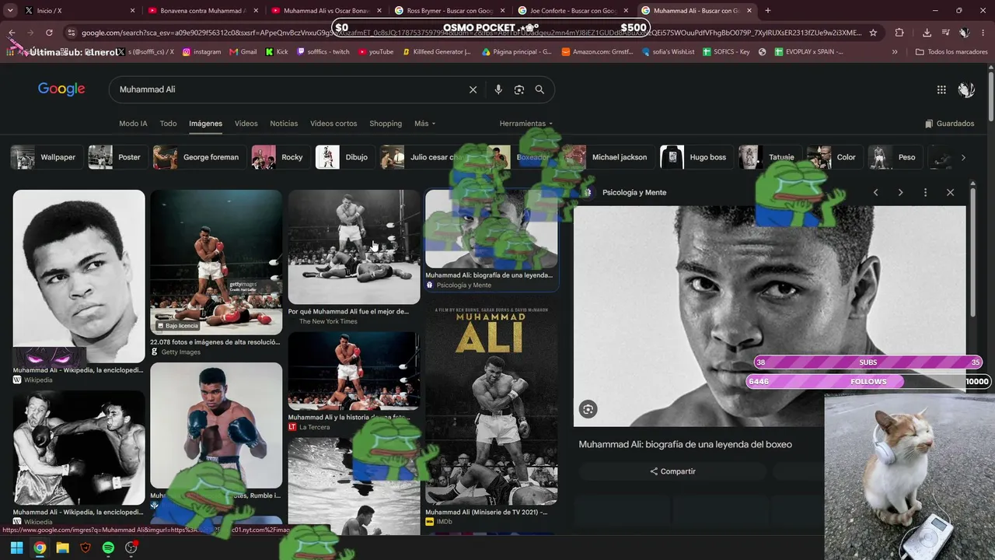Go back to the previous page

[12, 33]
